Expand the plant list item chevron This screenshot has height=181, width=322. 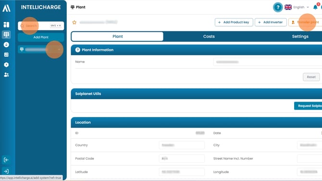tap(59, 50)
